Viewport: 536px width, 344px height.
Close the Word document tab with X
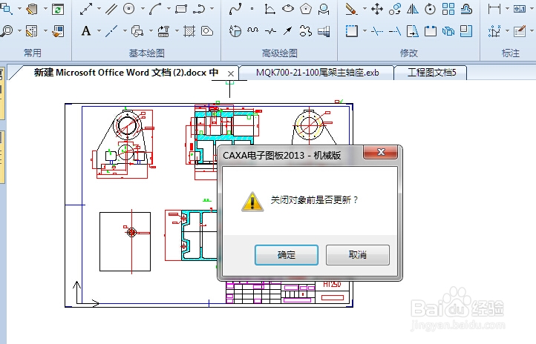pos(231,73)
